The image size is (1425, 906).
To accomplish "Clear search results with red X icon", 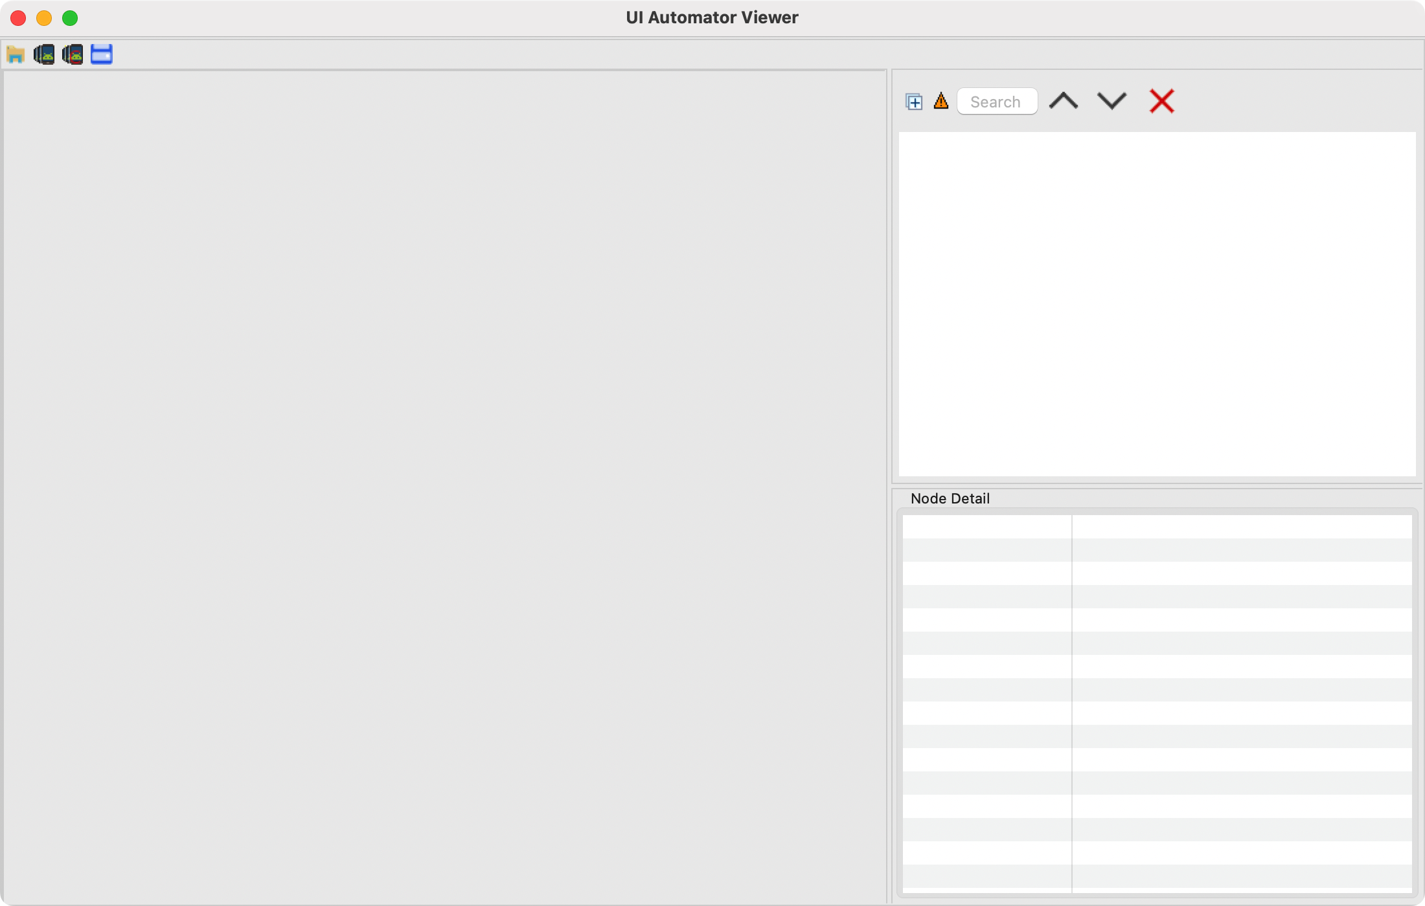I will coord(1161,101).
